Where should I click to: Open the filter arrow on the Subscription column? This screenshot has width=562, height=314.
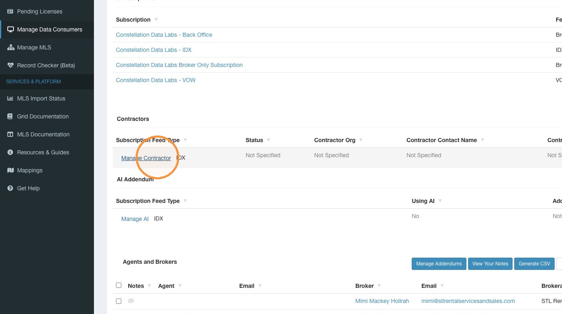[156, 20]
